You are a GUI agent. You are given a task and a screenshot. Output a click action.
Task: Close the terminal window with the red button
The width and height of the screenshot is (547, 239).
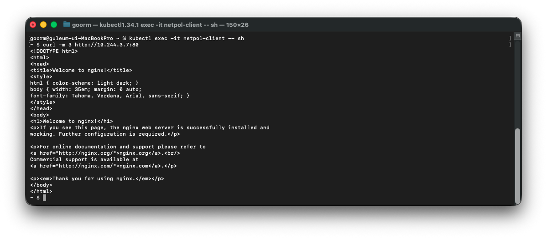coord(33,25)
